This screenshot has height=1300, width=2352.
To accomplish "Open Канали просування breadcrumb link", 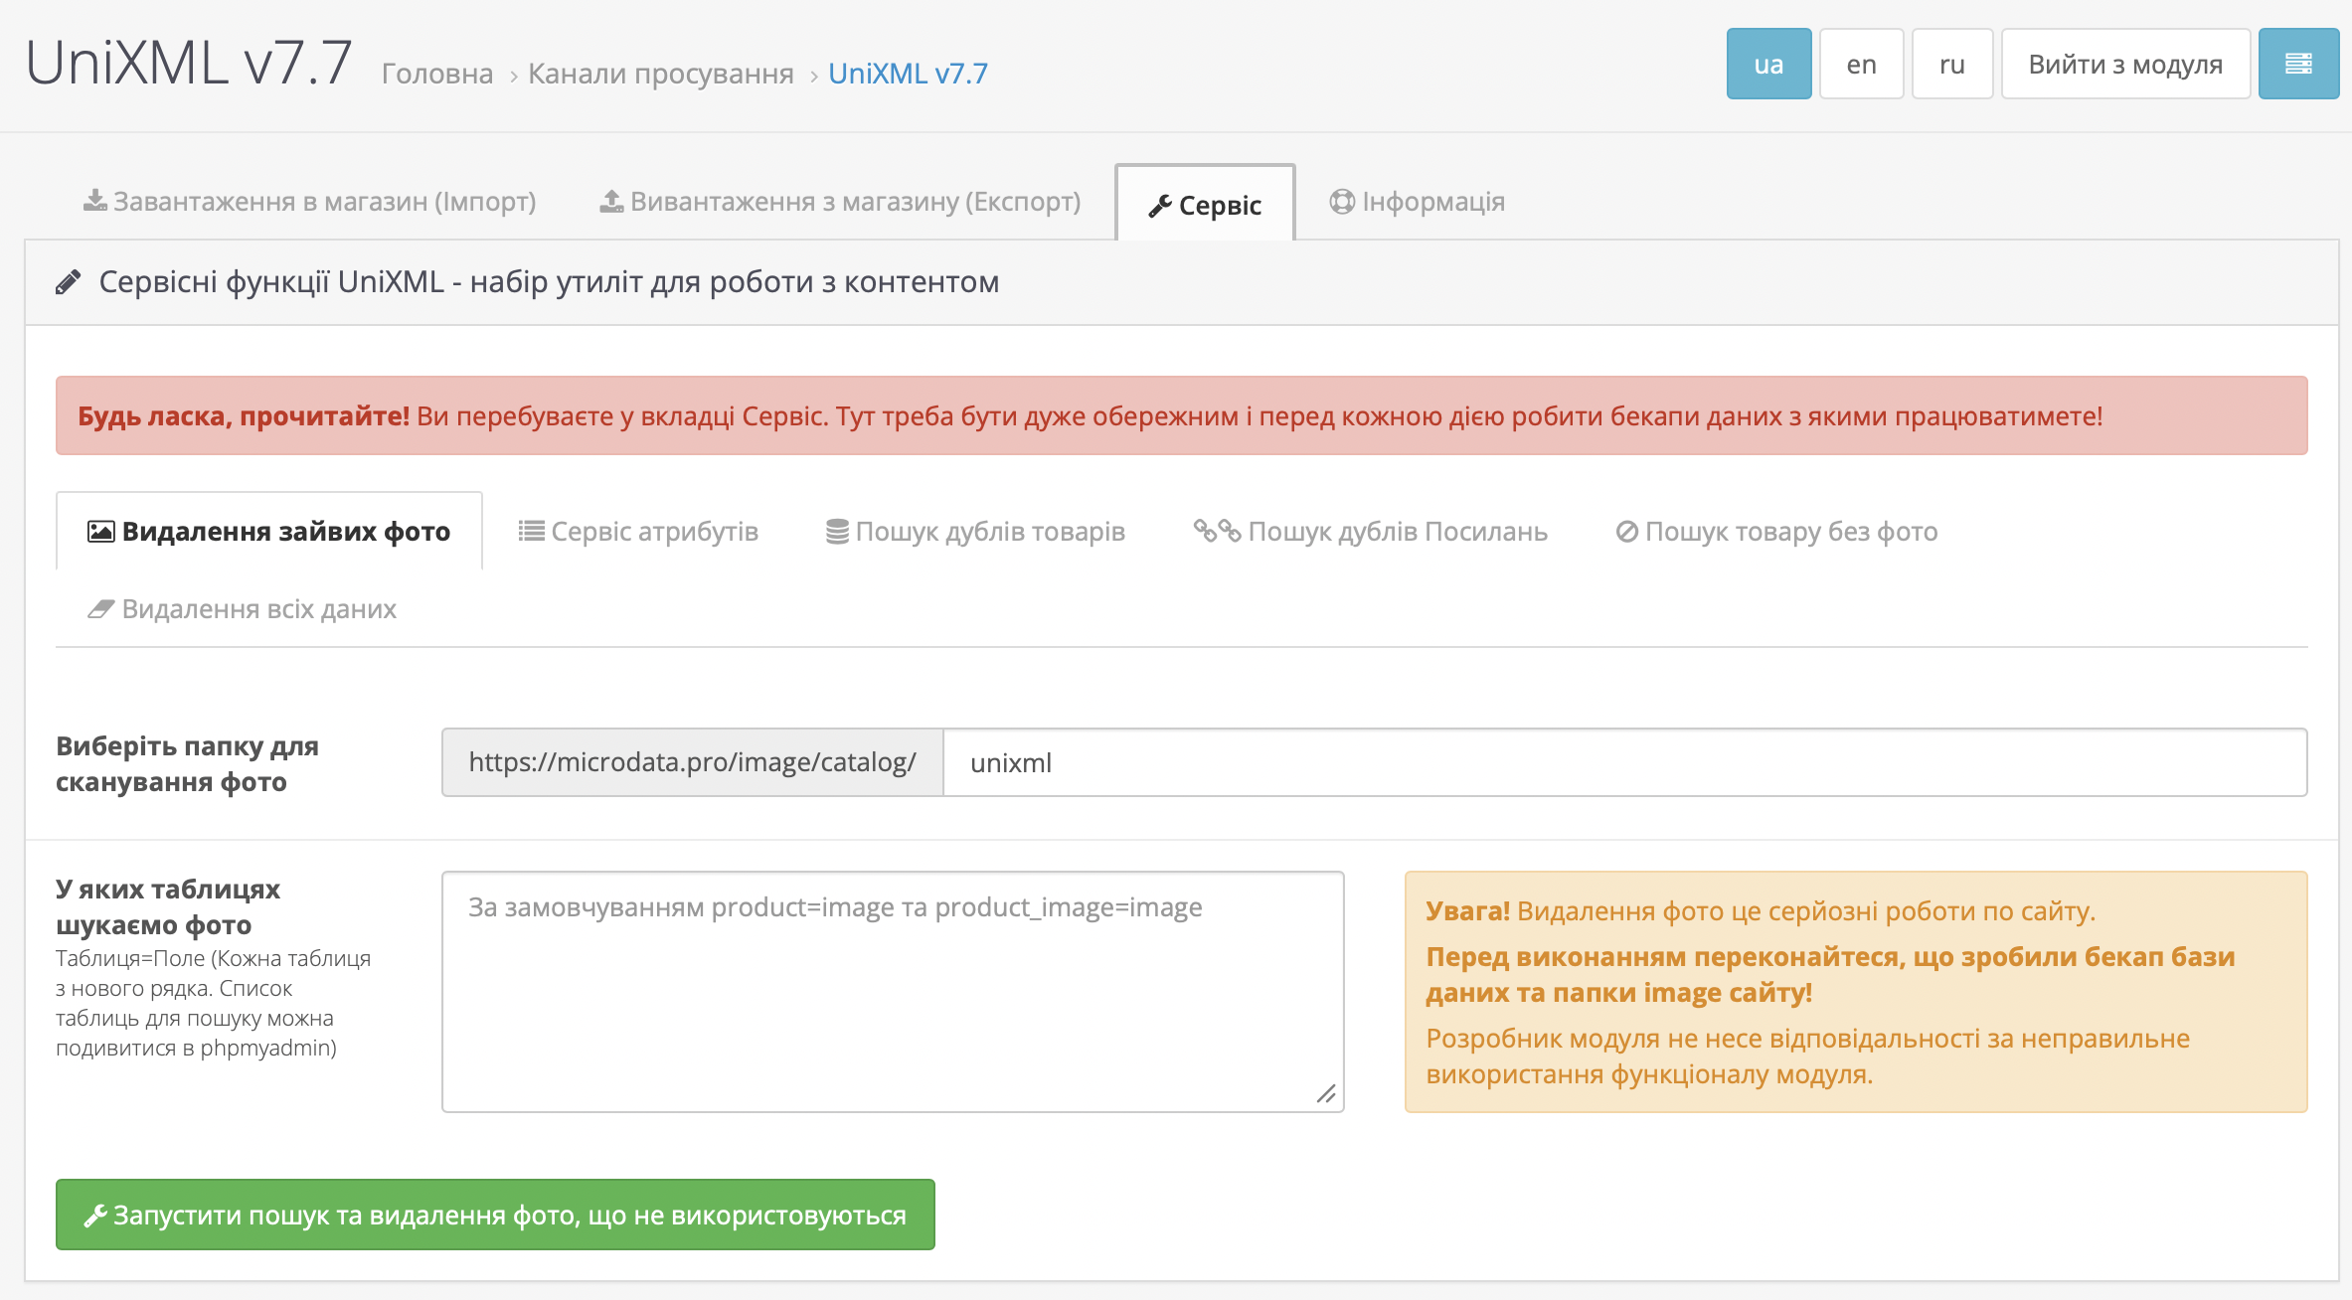I will 661,74.
